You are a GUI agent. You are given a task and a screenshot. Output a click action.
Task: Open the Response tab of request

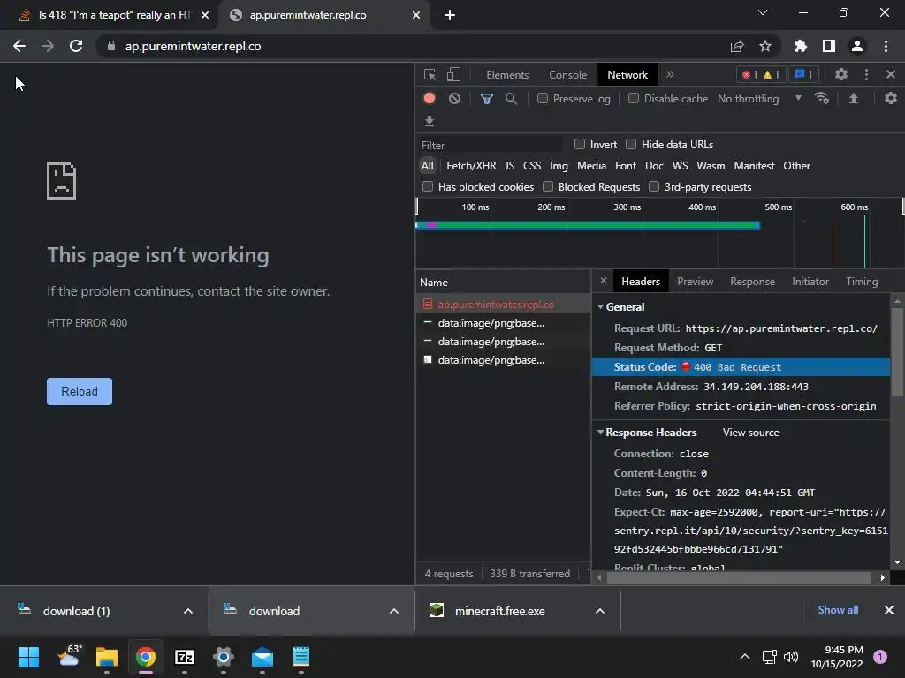point(752,282)
